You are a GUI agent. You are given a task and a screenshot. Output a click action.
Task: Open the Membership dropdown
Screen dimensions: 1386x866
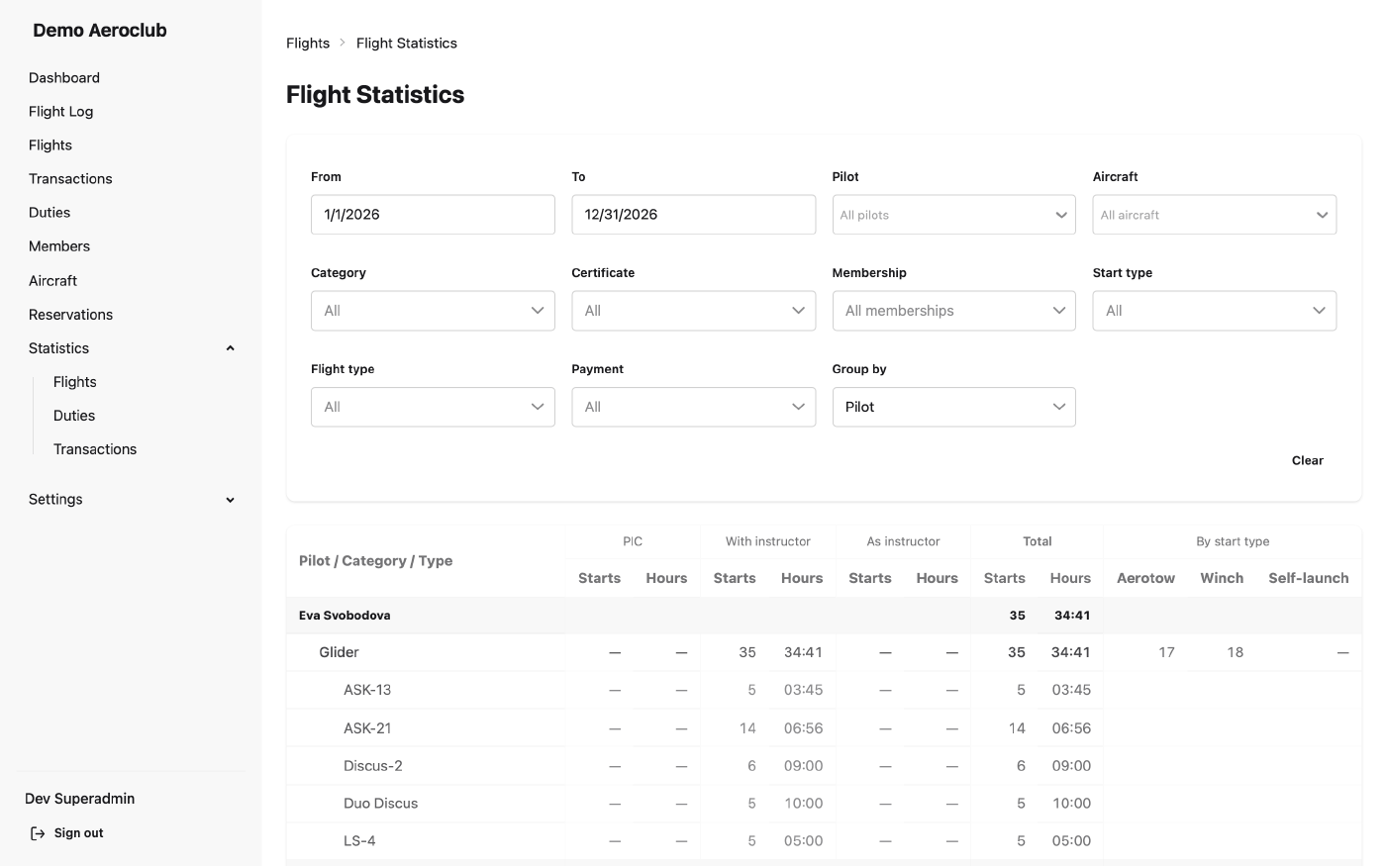point(954,311)
